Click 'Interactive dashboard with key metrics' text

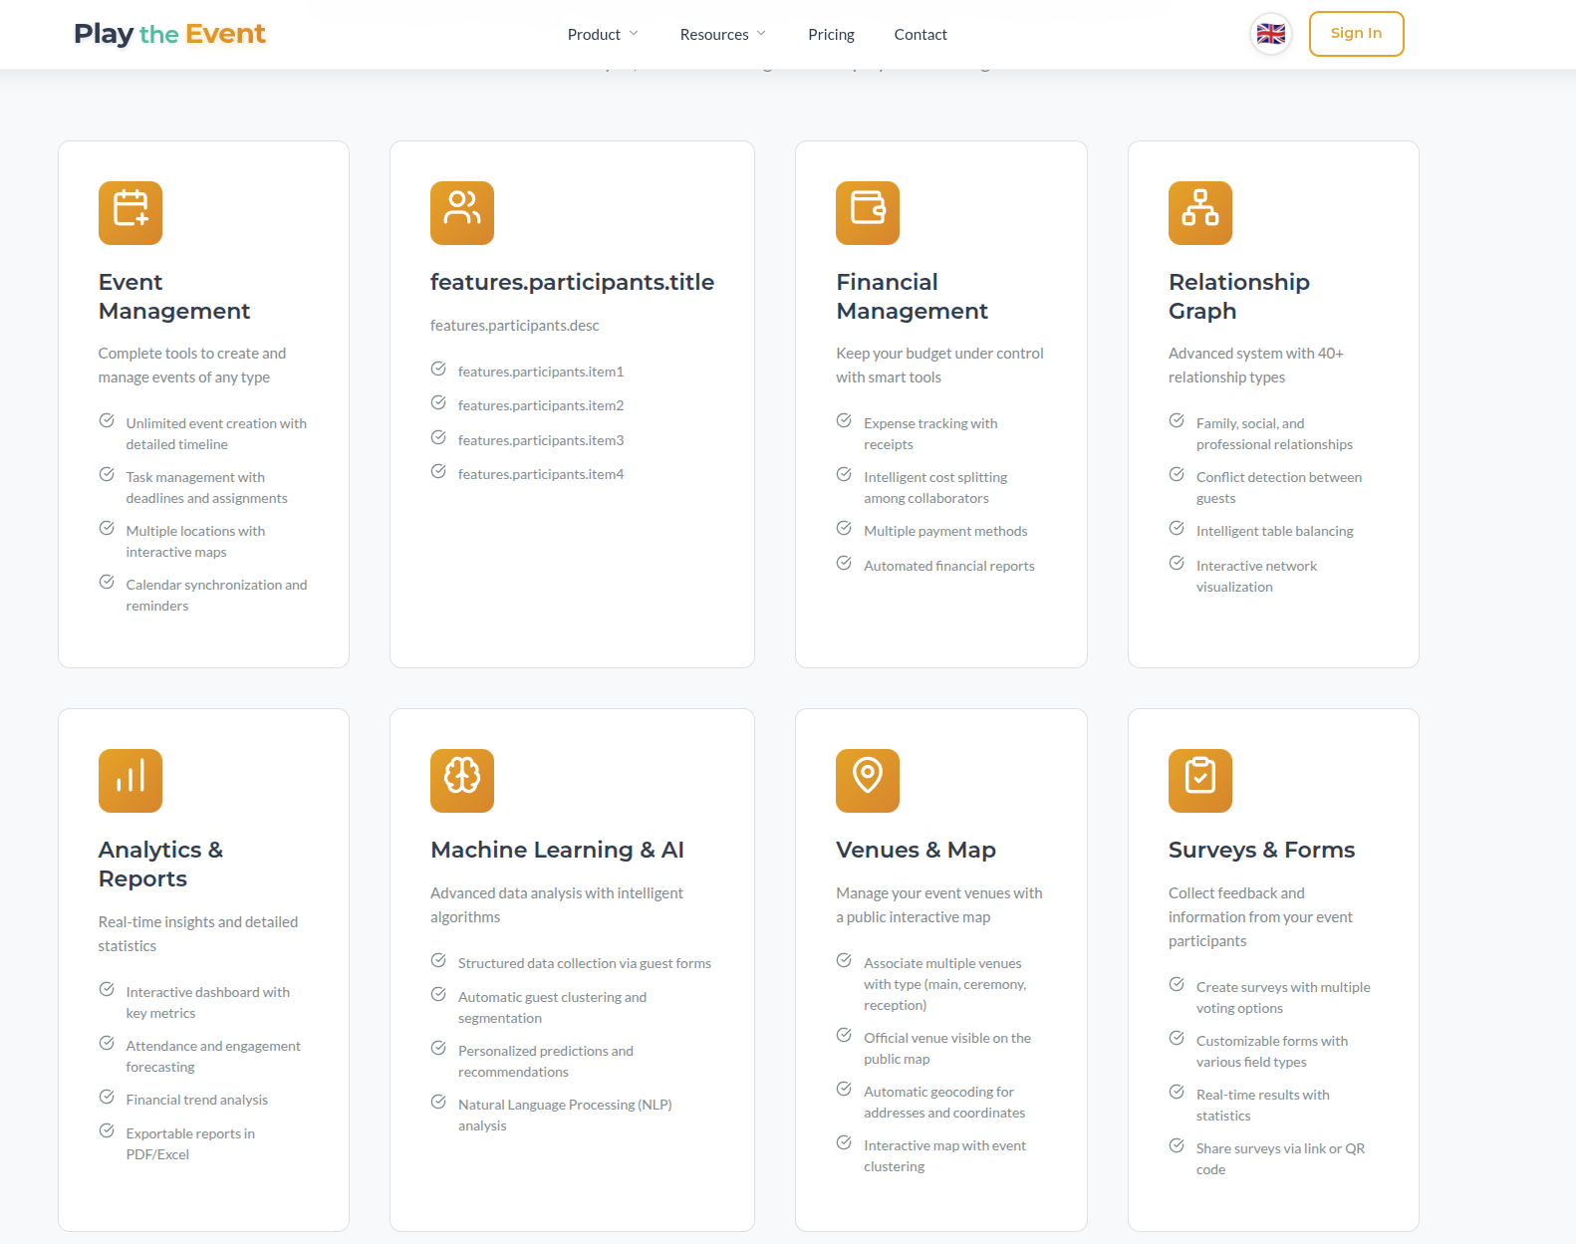207,1003
